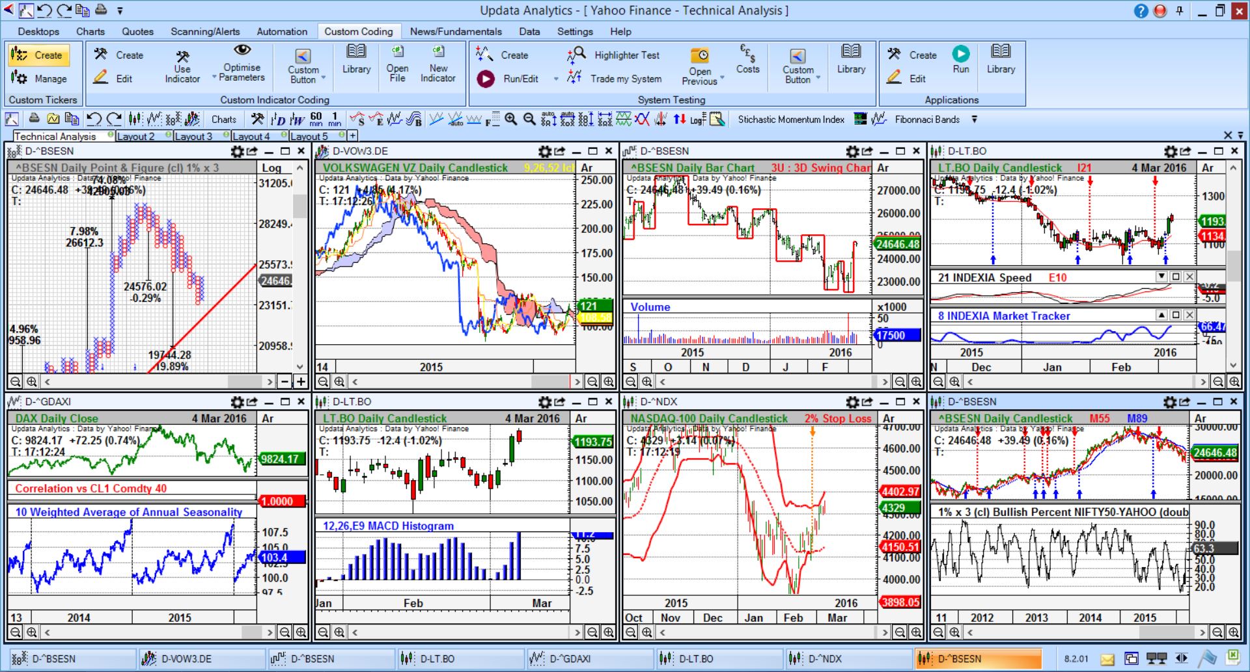The image size is (1250, 672).
Task: Click Trade my System button
Action: click(613, 79)
